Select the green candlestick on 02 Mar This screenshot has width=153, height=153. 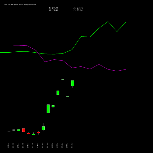(43, 128)
